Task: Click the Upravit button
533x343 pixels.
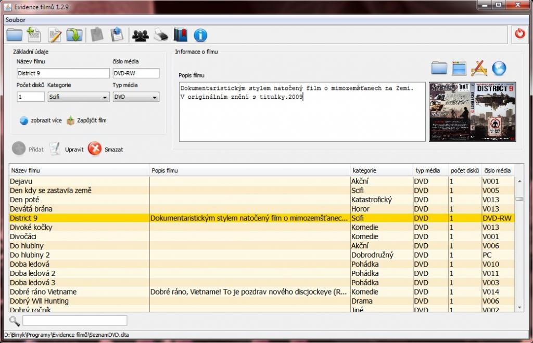Action: pyautogui.click(x=67, y=149)
